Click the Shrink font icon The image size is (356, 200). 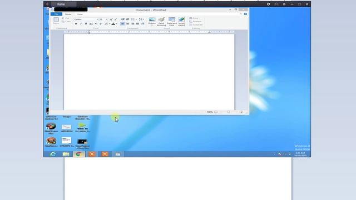point(116,19)
